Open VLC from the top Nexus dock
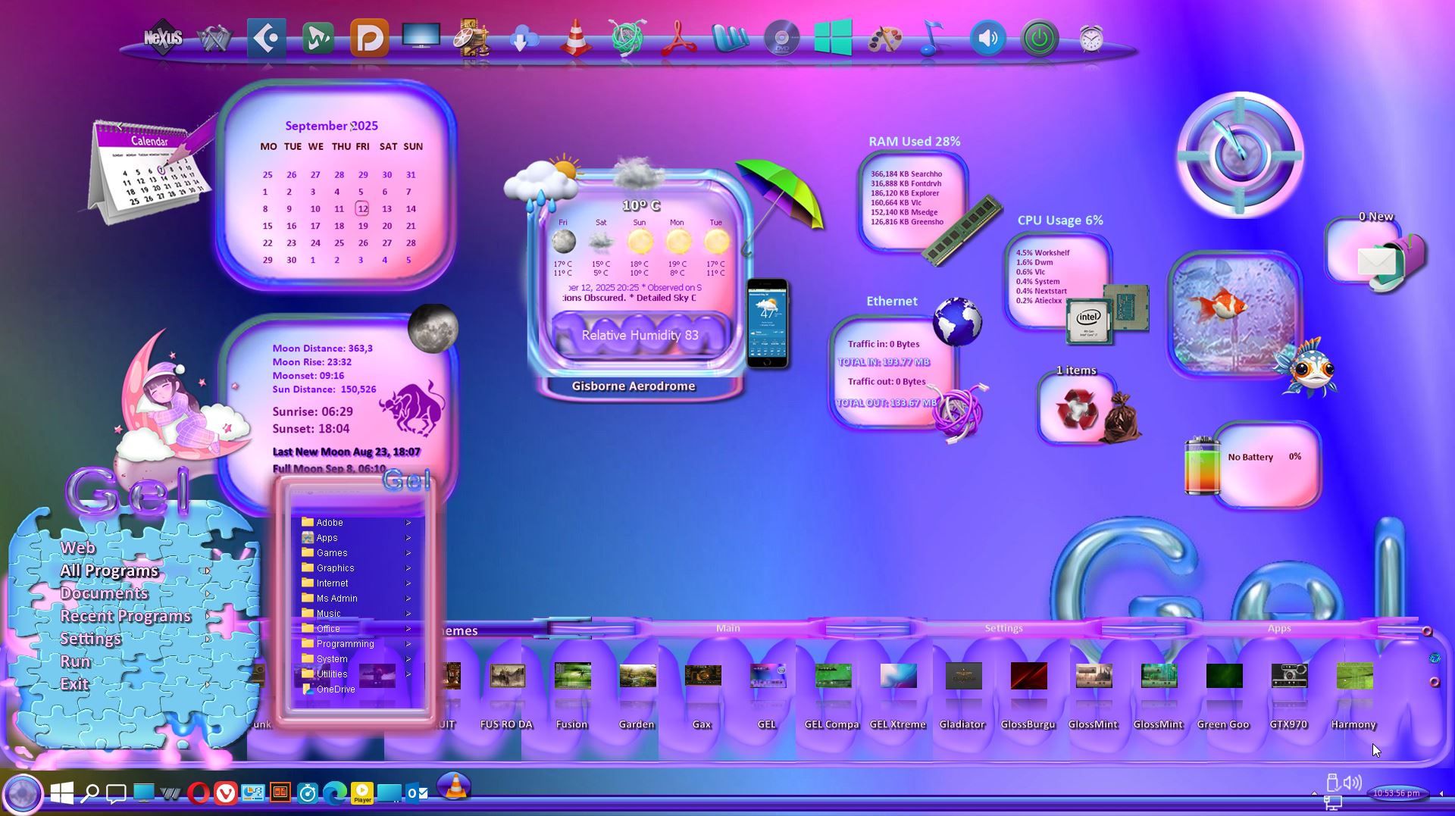The image size is (1455, 816). 575,38
